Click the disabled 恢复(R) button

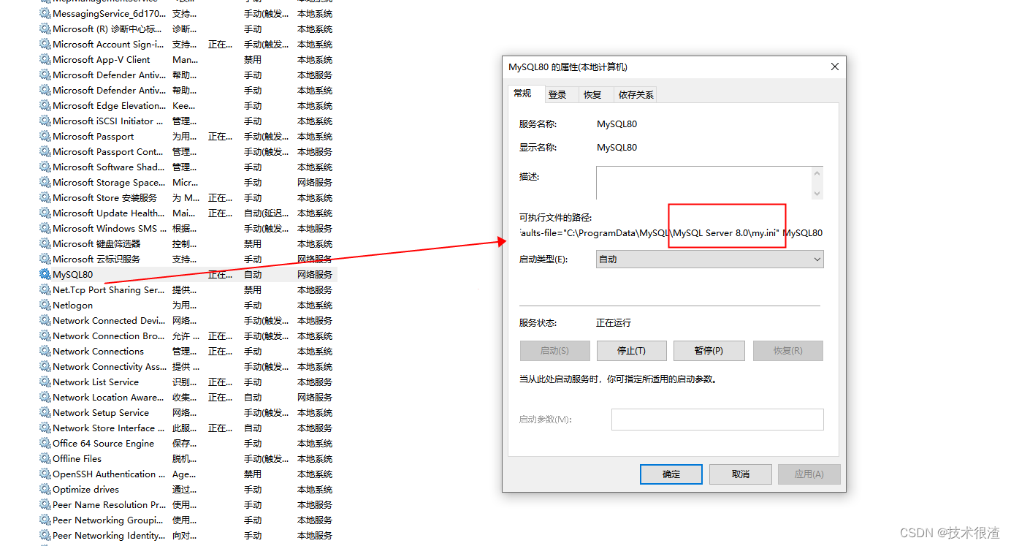[788, 351]
